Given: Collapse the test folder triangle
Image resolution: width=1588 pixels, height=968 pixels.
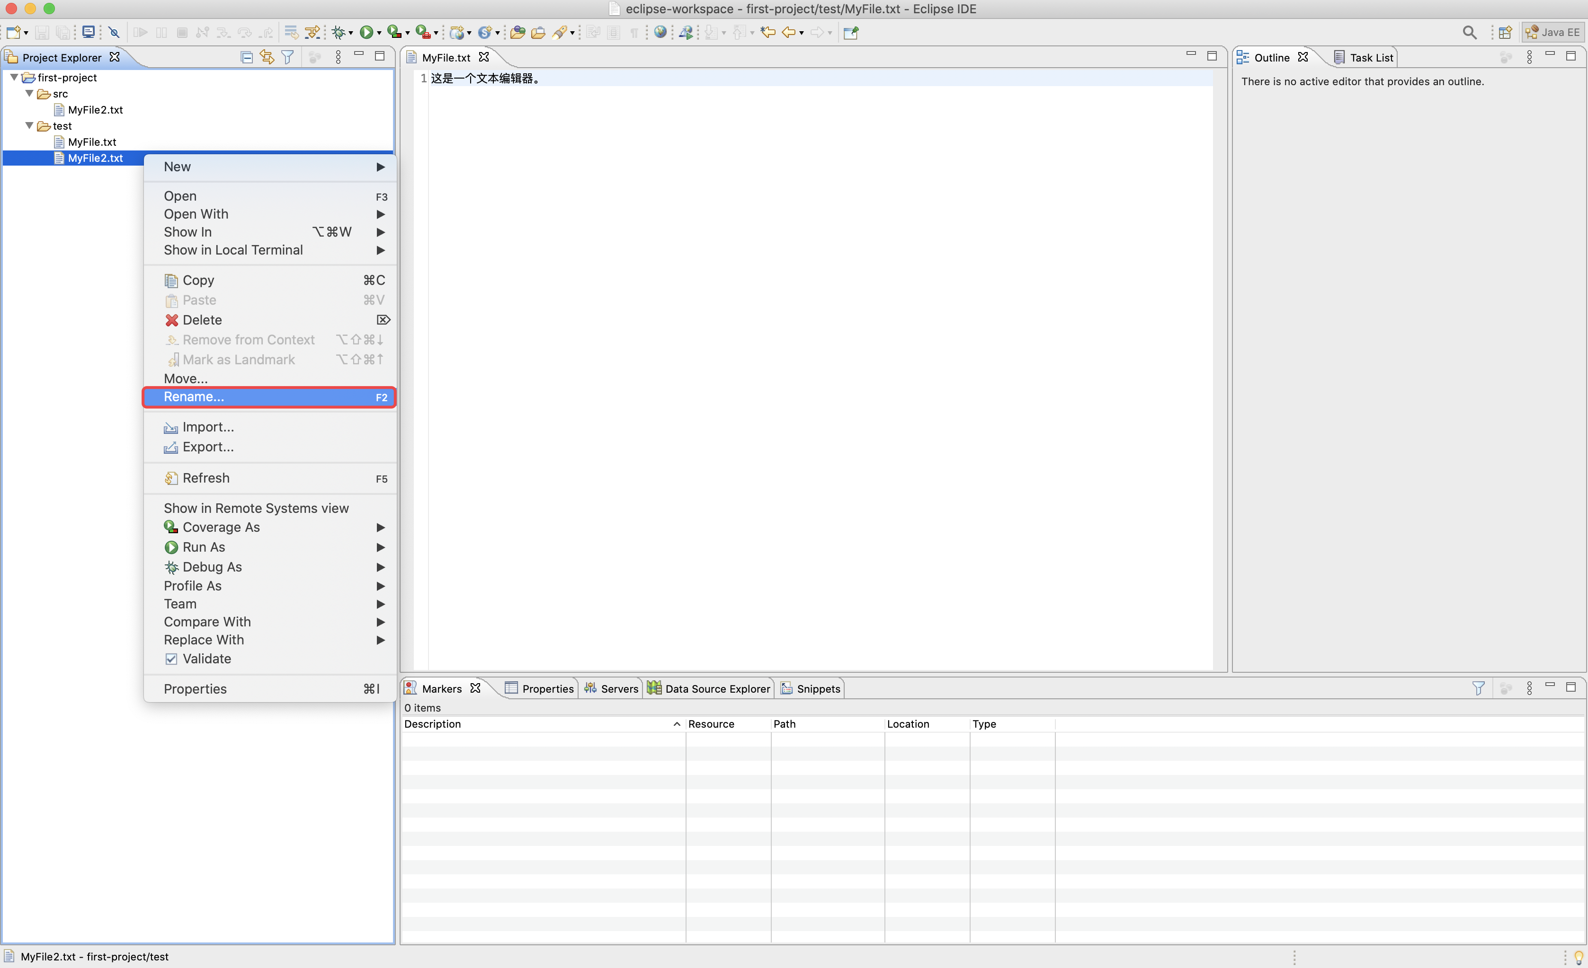Looking at the screenshot, I should point(29,125).
